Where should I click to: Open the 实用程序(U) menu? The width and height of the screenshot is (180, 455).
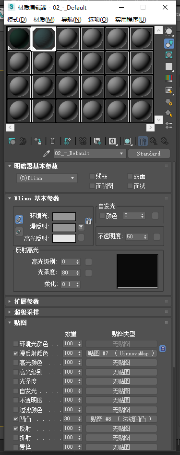click(x=131, y=19)
